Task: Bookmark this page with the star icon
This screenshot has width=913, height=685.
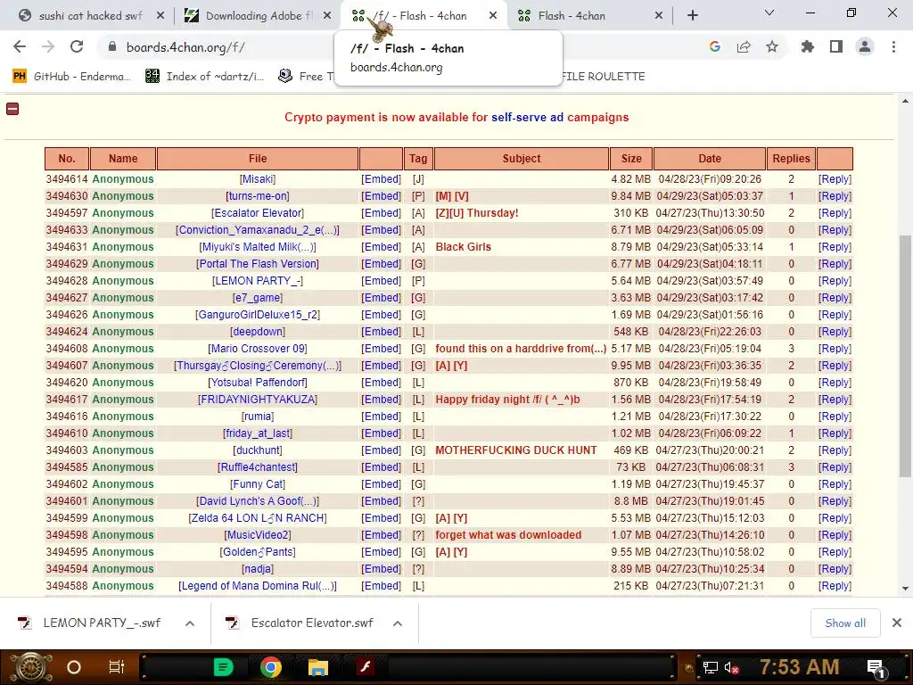Action: click(772, 46)
